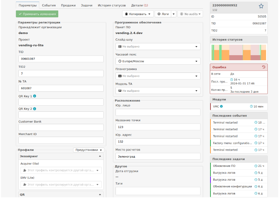Viewport: 280px width, 198px height.
Task: Open the No audits dropdown
Action: pos(190,14)
